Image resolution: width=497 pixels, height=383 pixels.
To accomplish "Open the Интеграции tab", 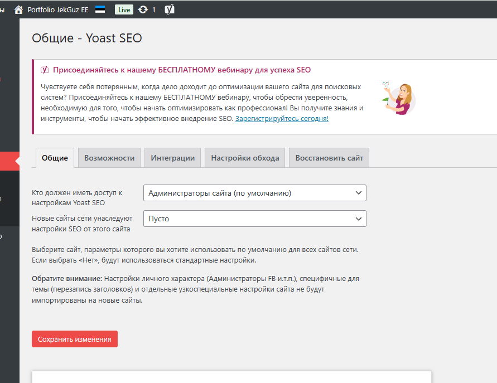I will 173,158.
